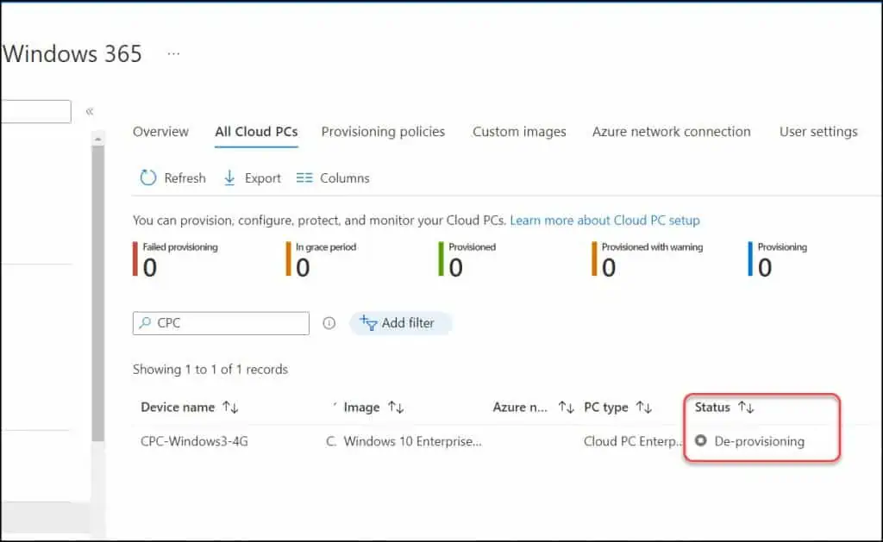Switch to the Overview tab
This screenshot has height=542, width=883.
click(160, 132)
